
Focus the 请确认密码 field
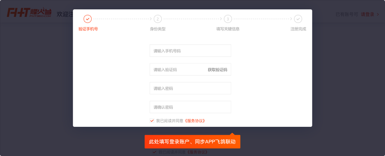(x=190, y=107)
